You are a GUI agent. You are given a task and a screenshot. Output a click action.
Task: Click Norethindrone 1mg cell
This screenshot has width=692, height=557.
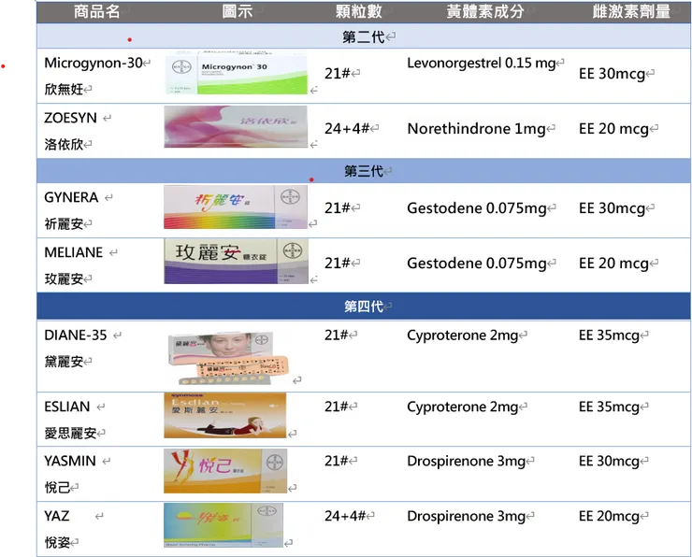point(476,129)
